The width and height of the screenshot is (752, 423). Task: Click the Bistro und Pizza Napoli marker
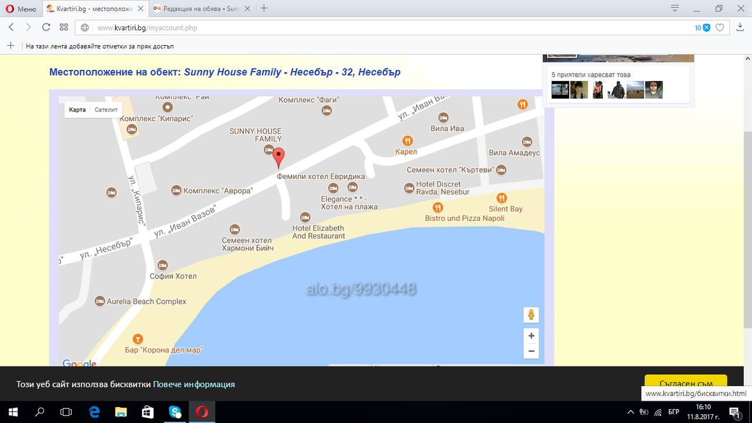click(437, 207)
